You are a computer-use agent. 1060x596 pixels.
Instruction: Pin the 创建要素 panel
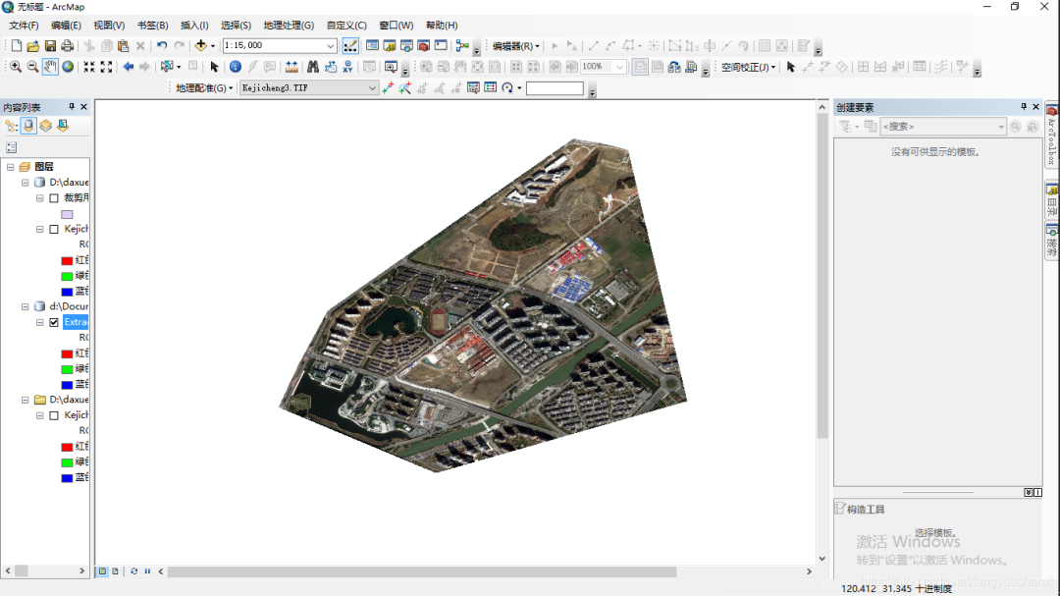[1024, 107]
